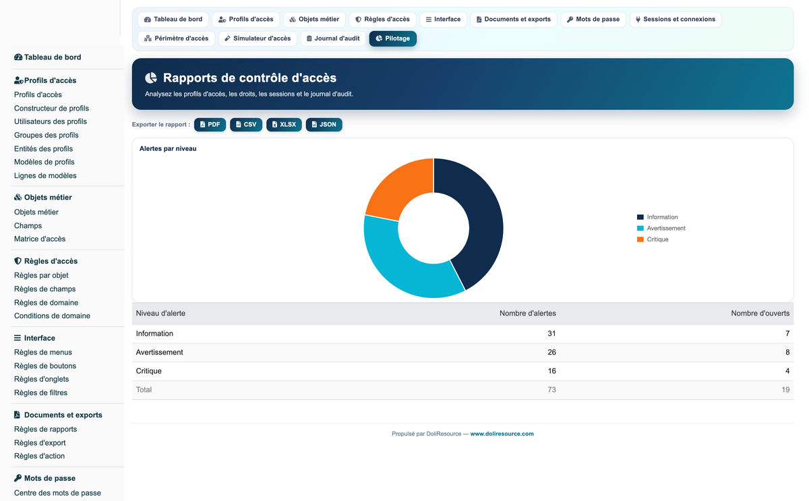Open Règles par objet in sidebar
The width and height of the screenshot is (809, 501).
(x=41, y=275)
